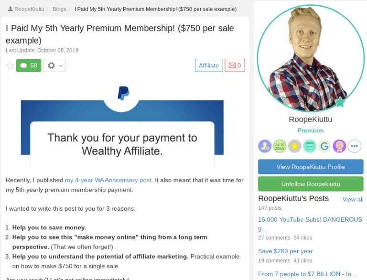Click the teal calendar badge icon
The height and width of the screenshot is (280, 367).
click(310, 146)
